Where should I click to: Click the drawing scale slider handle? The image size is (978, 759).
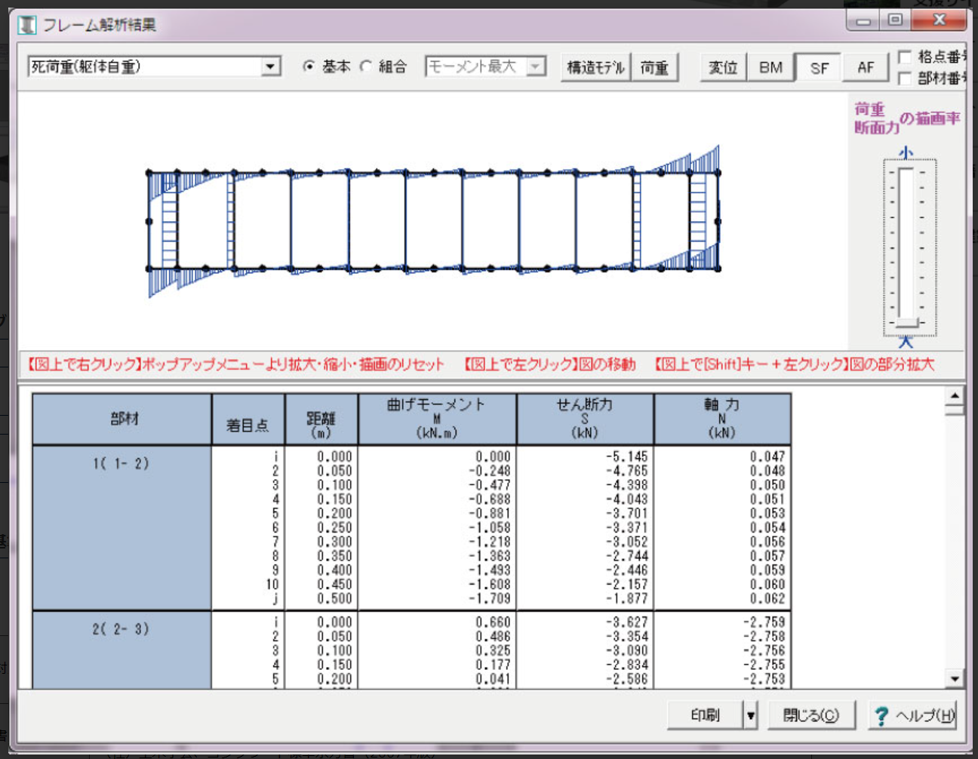coord(906,323)
